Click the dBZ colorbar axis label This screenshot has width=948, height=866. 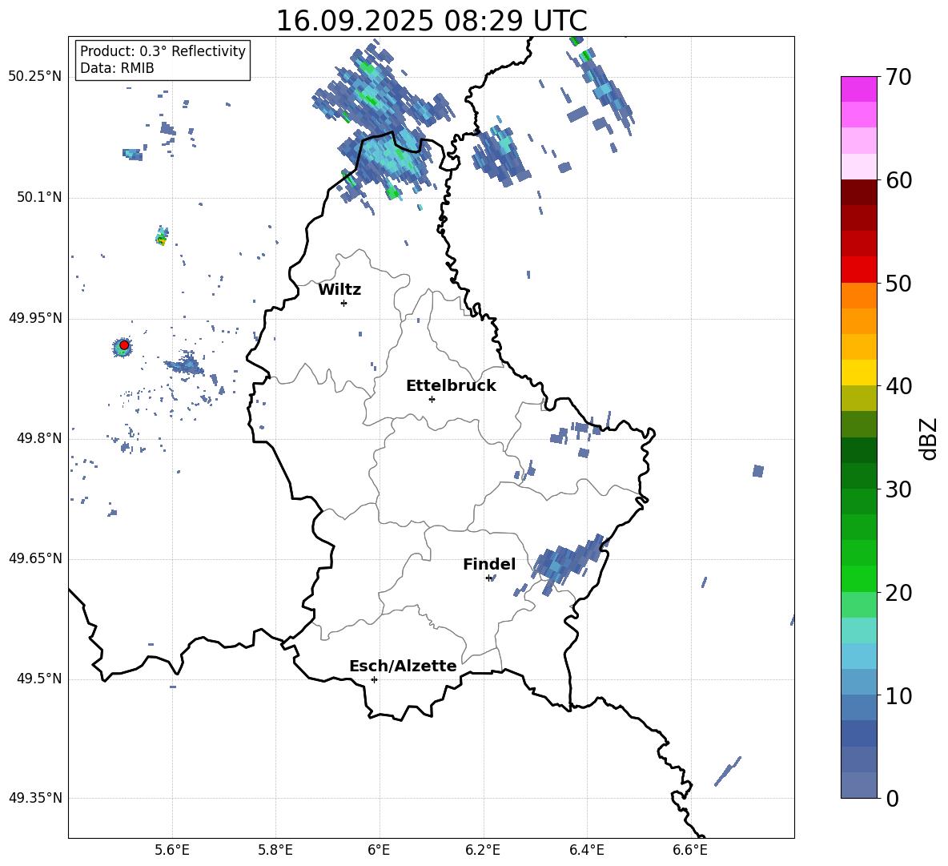pyautogui.click(x=930, y=438)
